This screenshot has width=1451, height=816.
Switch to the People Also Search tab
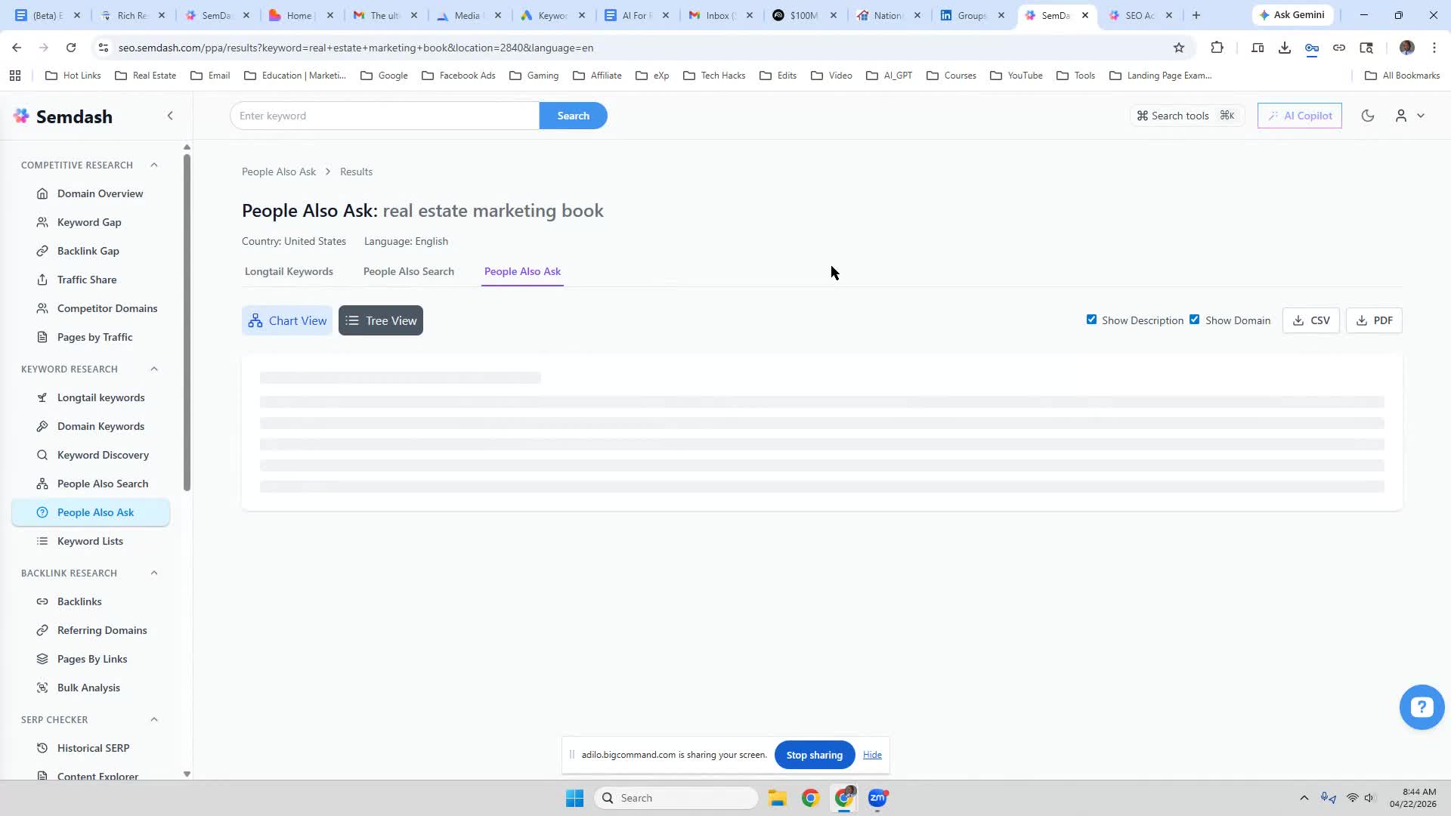[x=408, y=271]
